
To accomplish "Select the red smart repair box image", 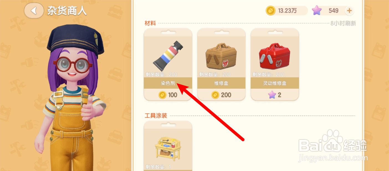I will coord(275,56).
